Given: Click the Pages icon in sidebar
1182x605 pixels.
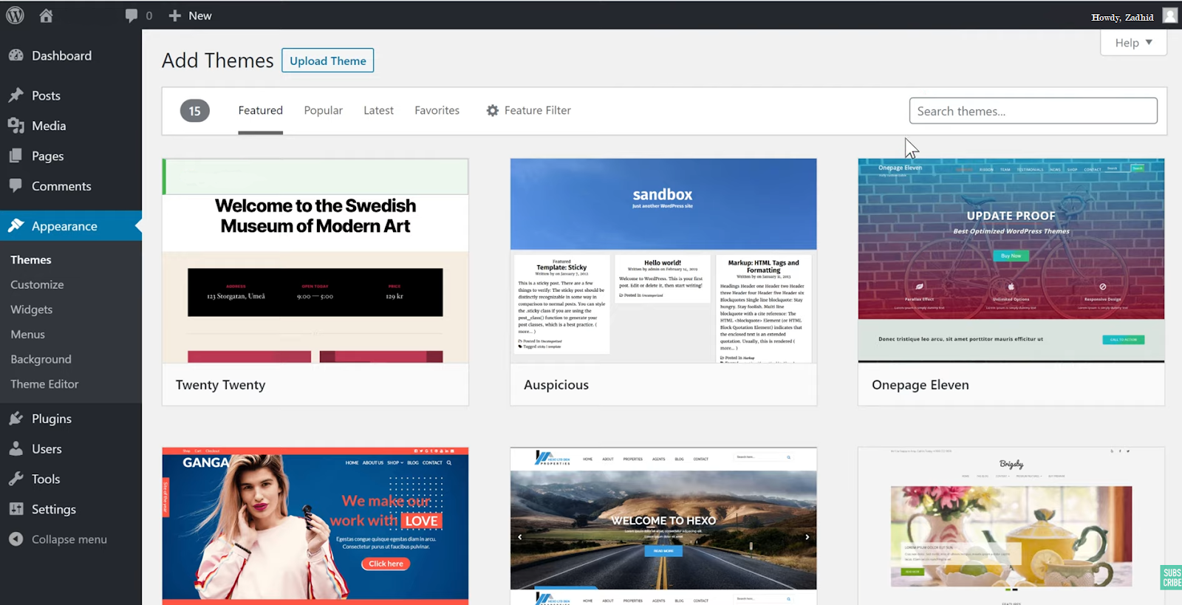Looking at the screenshot, I should tap(16, 156).
